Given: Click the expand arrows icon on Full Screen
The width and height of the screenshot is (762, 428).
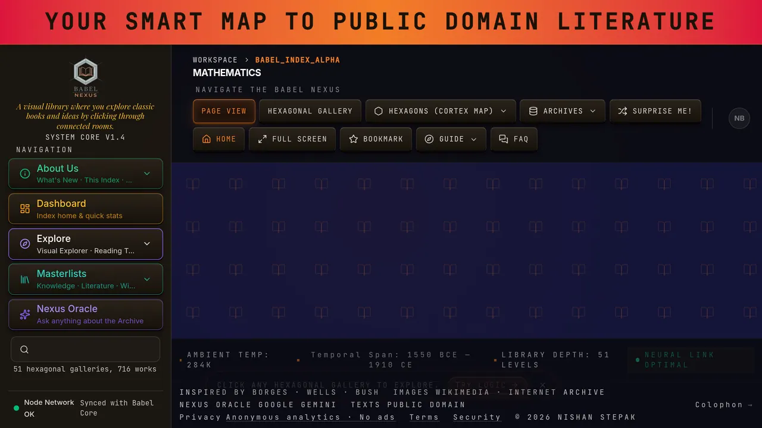Looking at the screenshot, I should (x=263, y=139).
